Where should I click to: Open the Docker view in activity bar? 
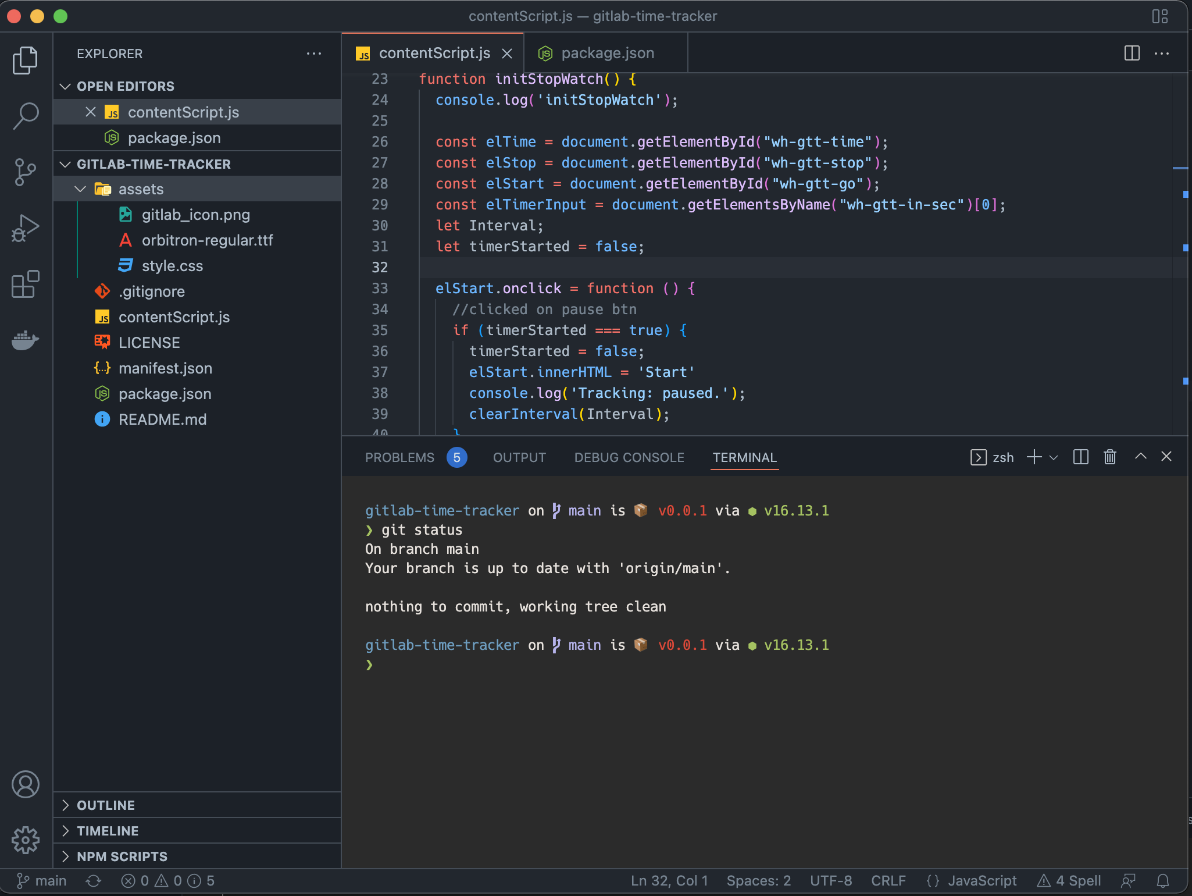point(26,340)
